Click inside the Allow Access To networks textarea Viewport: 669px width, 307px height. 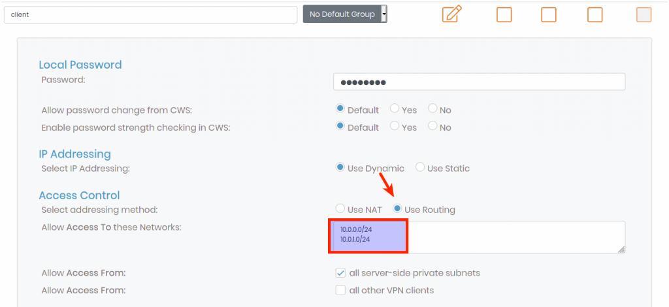pyautogui.click(x=510, y=236)
